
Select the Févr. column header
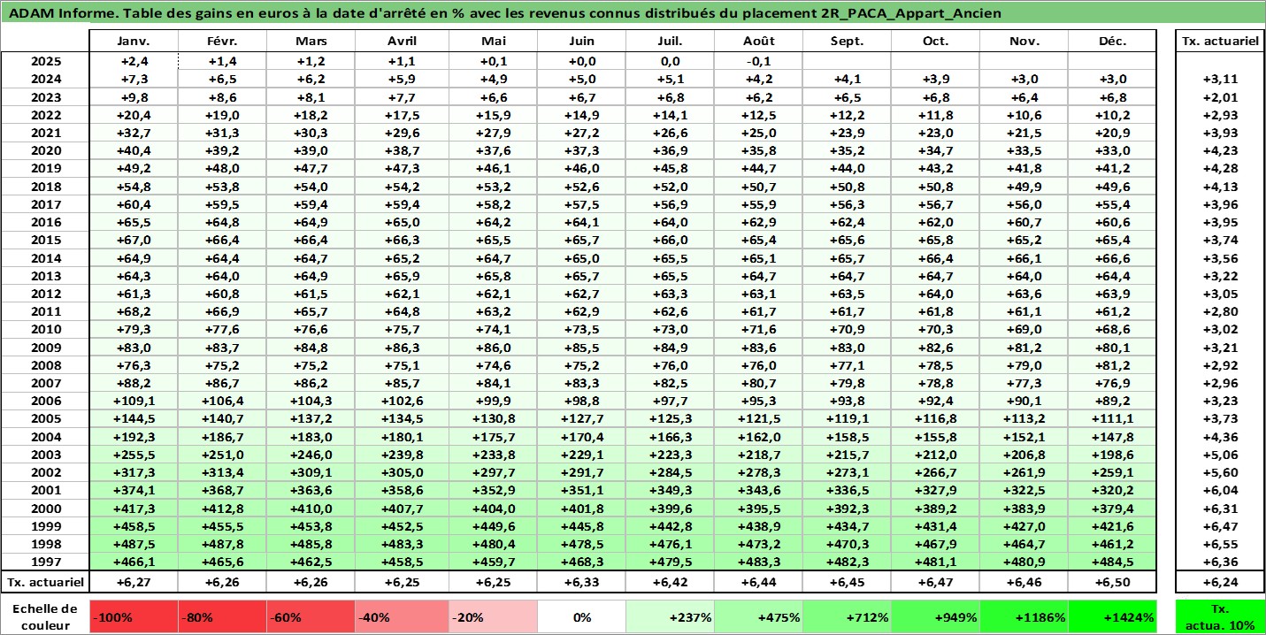tap(222, 42)
